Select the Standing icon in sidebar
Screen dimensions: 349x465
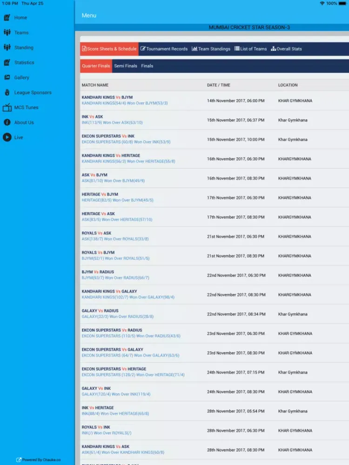pyautogui.click(x=7, y=47)
